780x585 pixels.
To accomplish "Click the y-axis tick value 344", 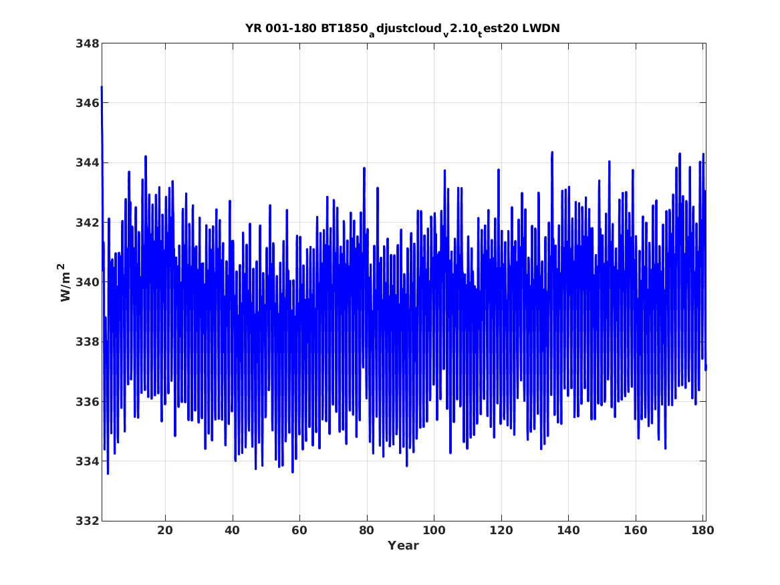I will [x=87, y=162].
